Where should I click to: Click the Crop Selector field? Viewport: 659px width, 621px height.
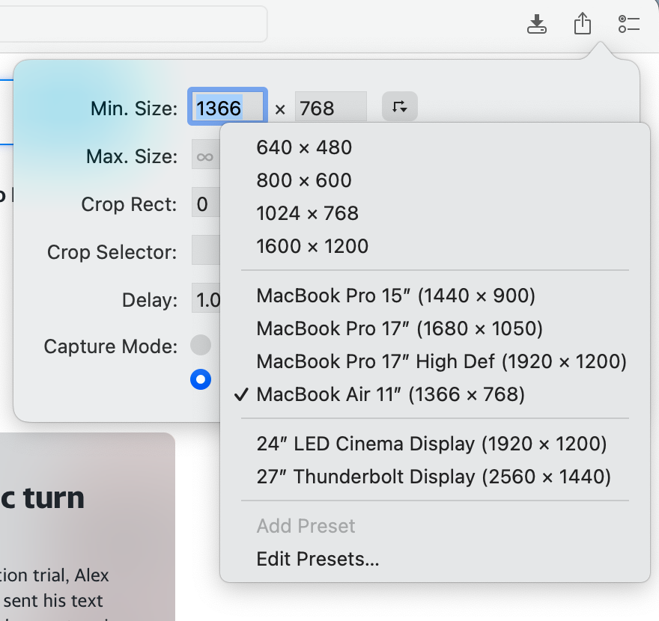point(206,250)
